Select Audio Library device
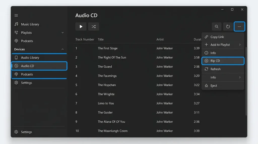Screen dimensions: 258x144 [39, 58]
